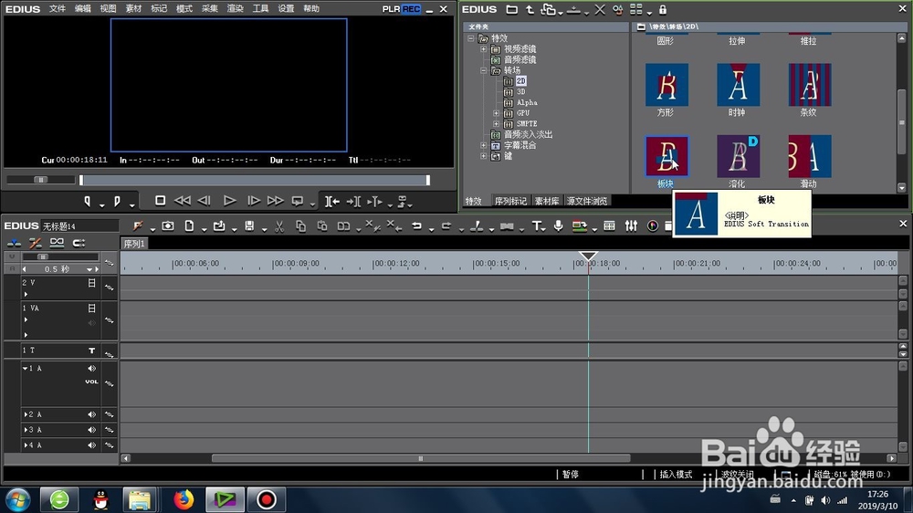Mute audio track 4 A
The height and width of the screenshot is (513, 913).
91,445
